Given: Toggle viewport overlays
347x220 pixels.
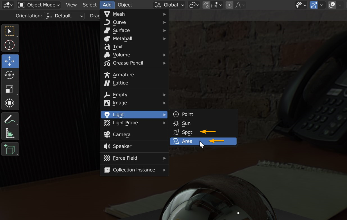Looking at the screenshot, I should pos(332,5).
